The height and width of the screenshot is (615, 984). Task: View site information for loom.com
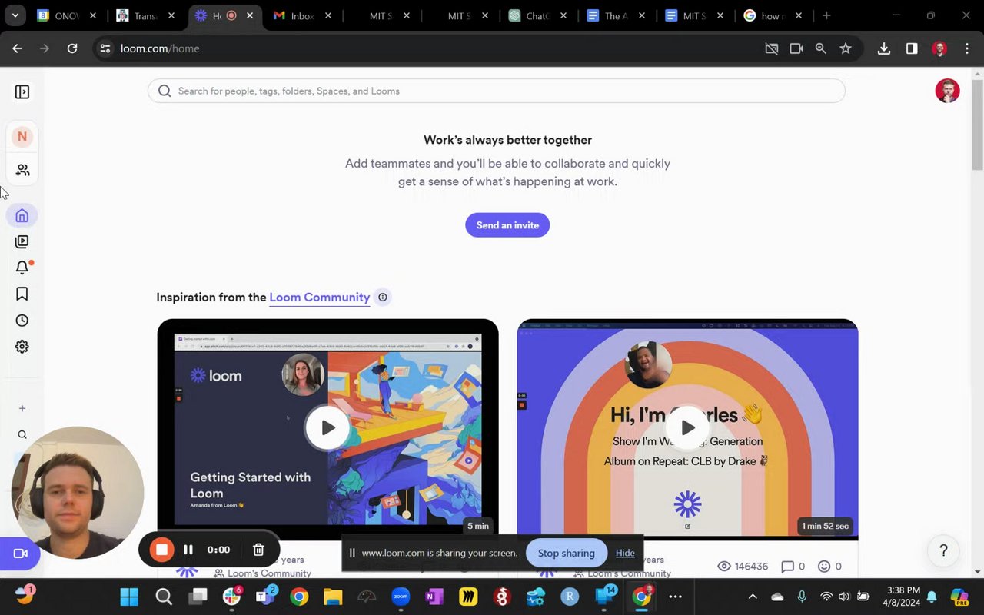105,48
